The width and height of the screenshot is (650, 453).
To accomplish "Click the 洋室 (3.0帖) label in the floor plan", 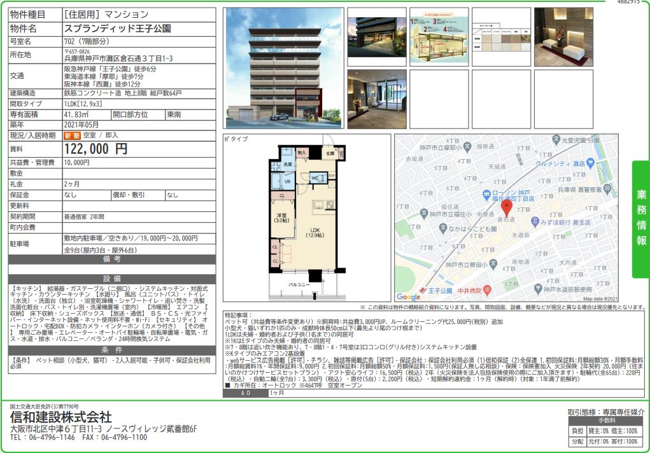I will (282, 218).
